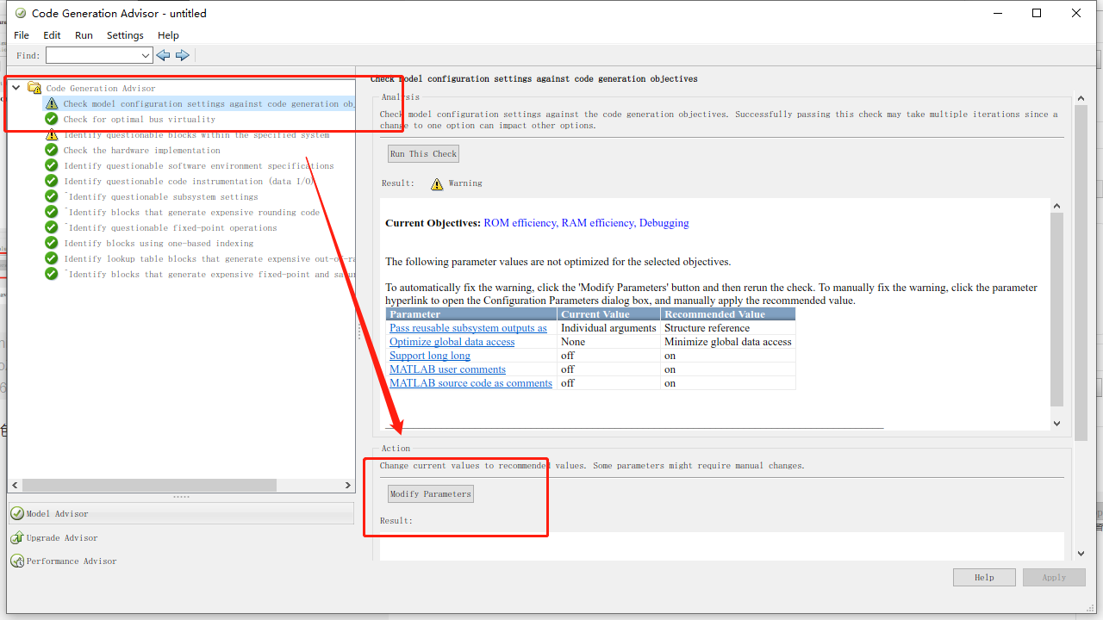Screen dimensions: 1103x620
Task: Open the Edit menu
Action: click(x=52, y=35)
